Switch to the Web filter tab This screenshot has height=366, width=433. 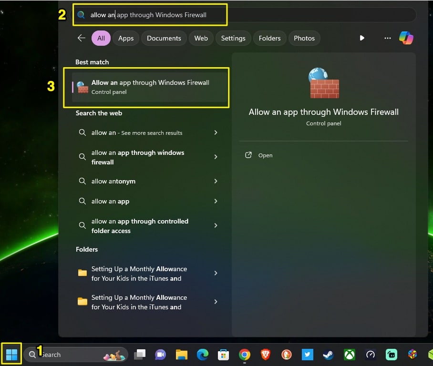(x=201, y=38)
